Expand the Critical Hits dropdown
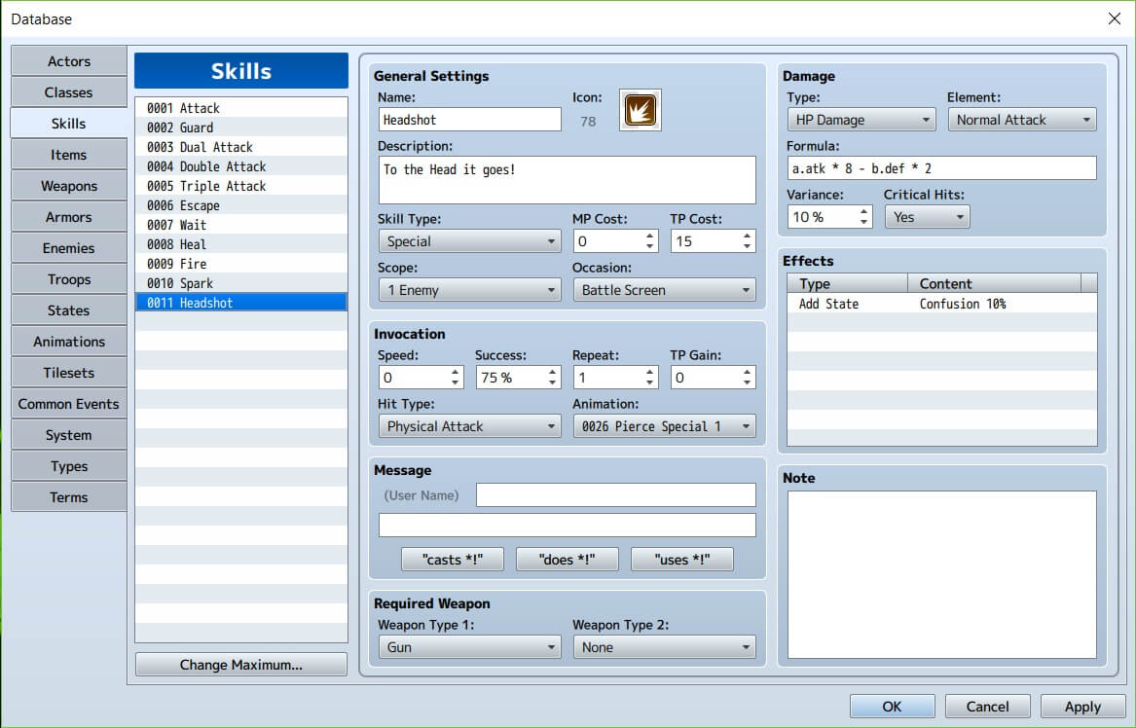 pos(927,217)
